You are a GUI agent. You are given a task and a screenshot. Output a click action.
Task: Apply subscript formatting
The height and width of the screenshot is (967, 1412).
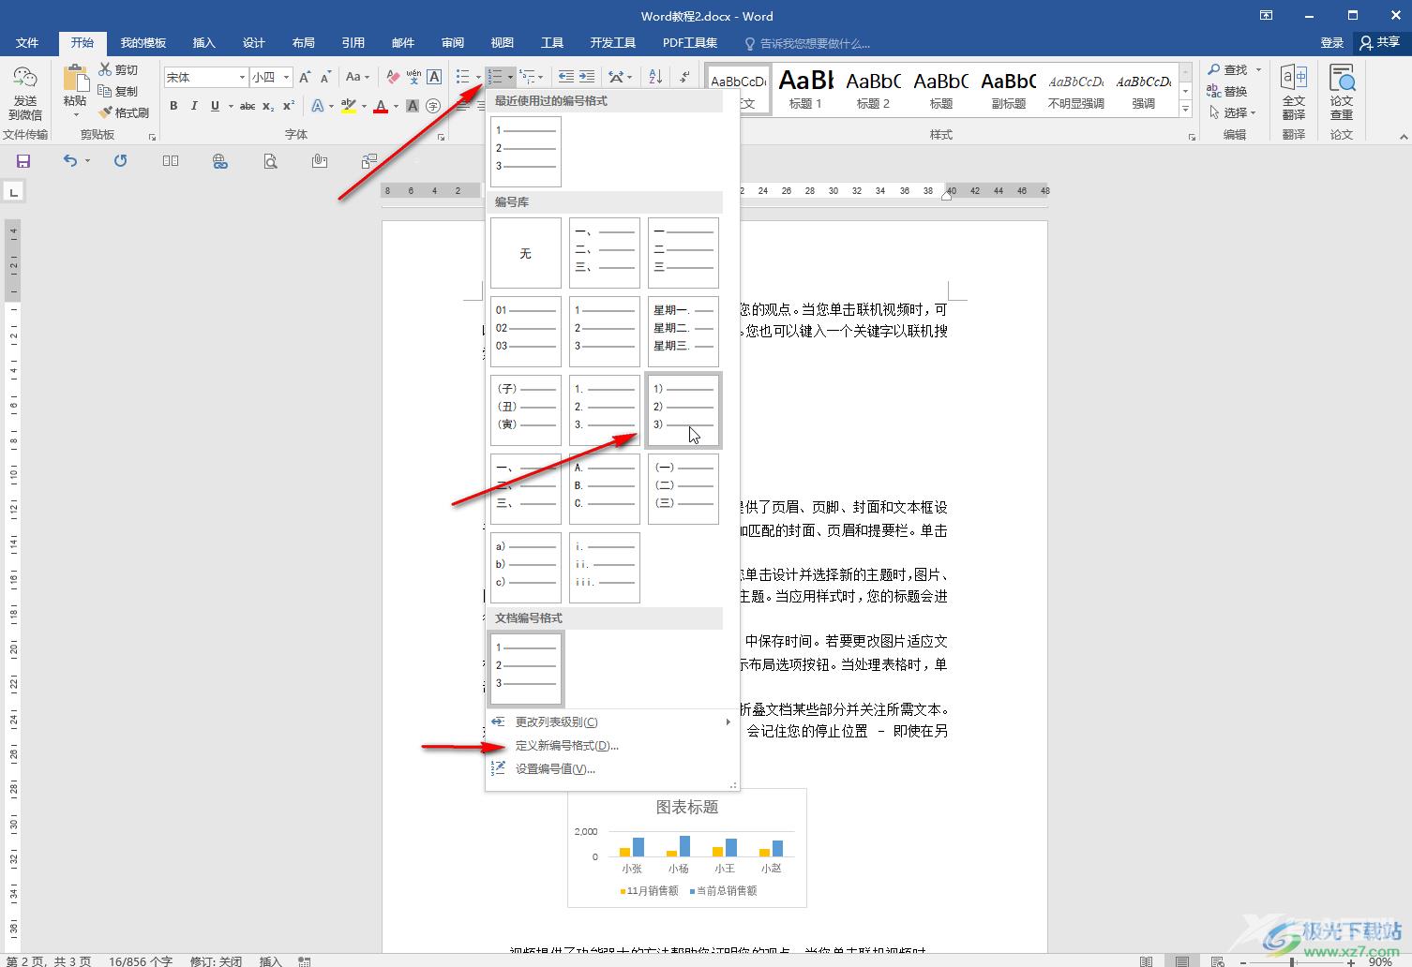(x=268, y=106)
